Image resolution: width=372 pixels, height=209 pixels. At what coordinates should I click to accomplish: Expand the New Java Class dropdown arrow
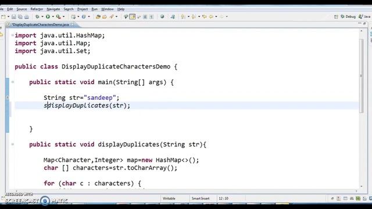point(89,17)
